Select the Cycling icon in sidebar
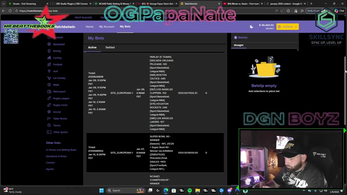347x195 pixels. [x=49, y=58]
